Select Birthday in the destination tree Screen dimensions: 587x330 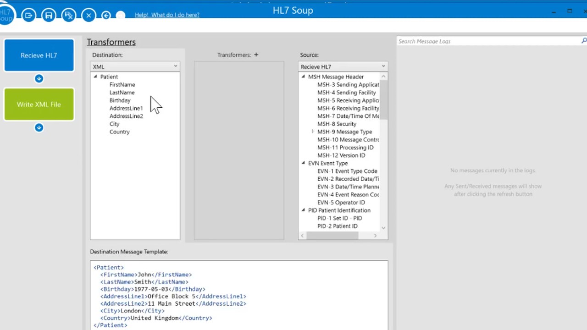tap(120, 100)
